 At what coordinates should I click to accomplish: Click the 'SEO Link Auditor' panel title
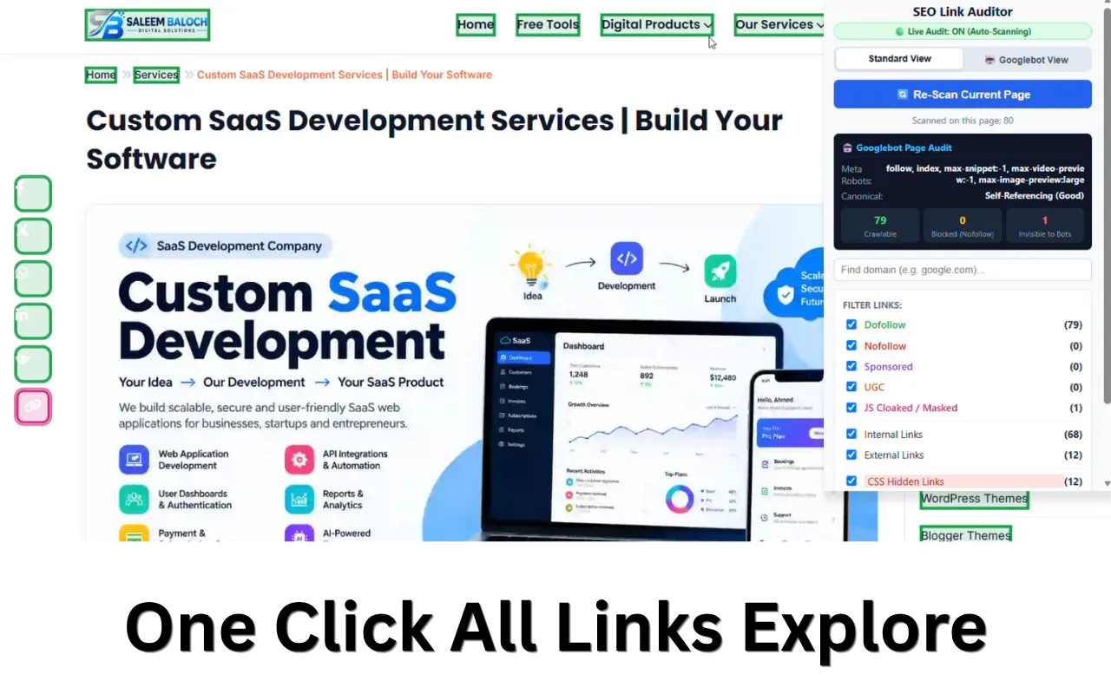963,11
